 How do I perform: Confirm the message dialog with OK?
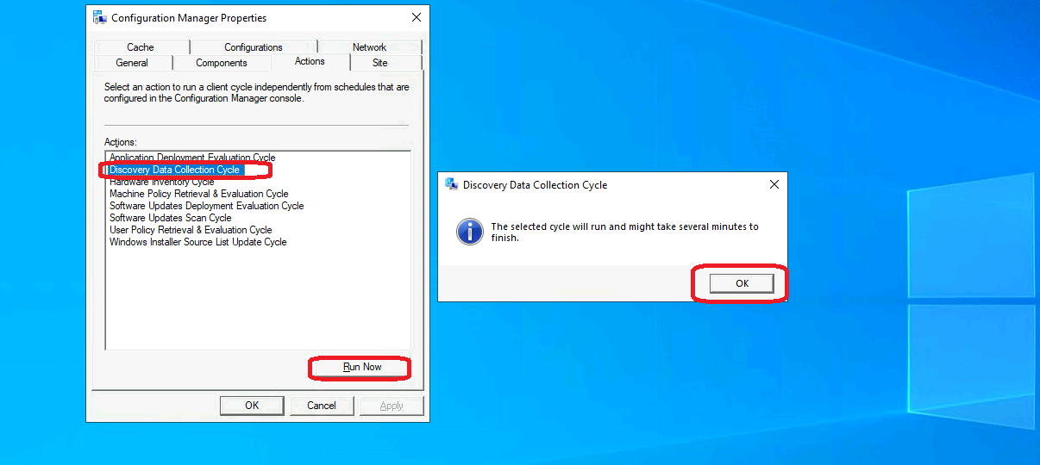coord(742,283)
